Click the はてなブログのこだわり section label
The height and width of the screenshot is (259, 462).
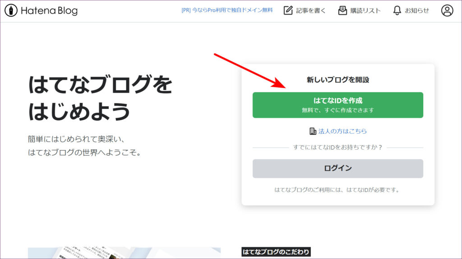click(x=276, y=252)
